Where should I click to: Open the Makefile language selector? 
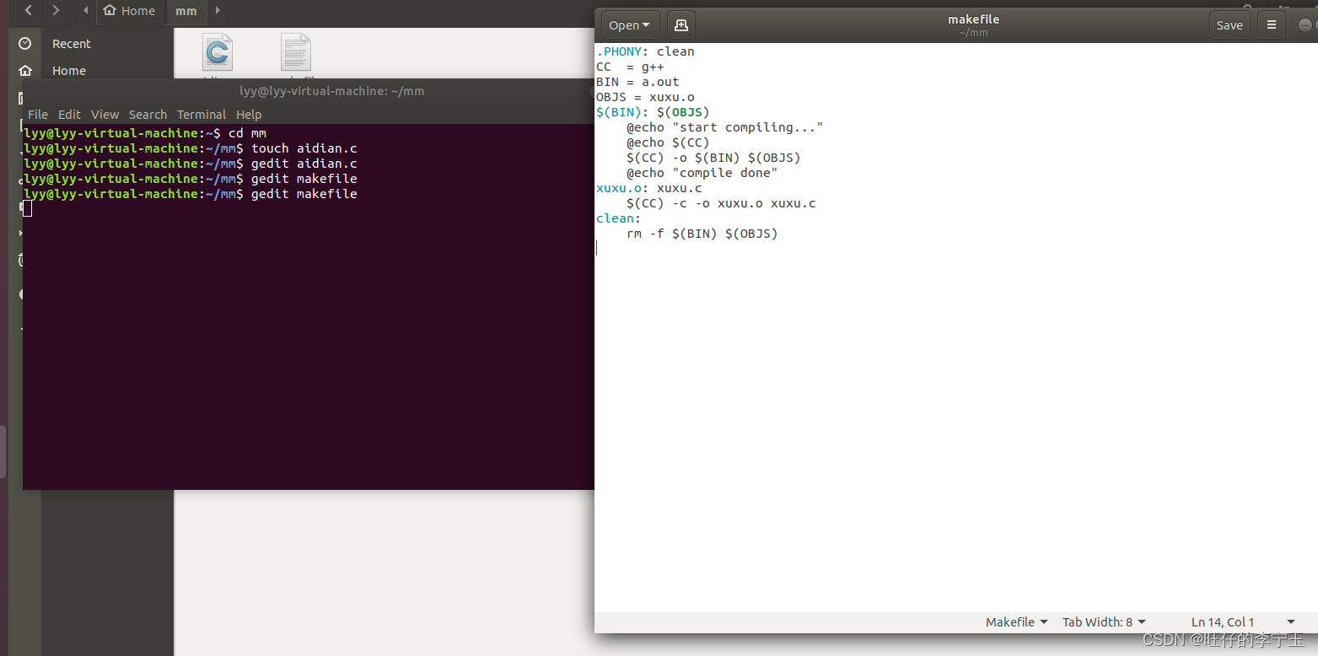tap(1017, 622)
